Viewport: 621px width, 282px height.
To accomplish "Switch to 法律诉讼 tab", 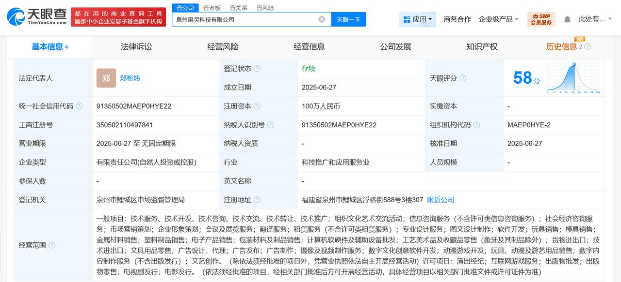I will coord(136,47).
